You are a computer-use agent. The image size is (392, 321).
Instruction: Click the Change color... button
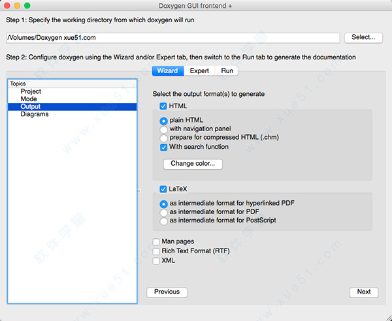pyautogui.click(x=193, y=164)
